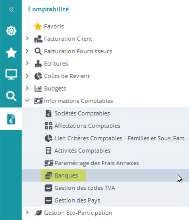189x220 pixels.
Task: Expand the Budgets tree node
Action: 27,88
